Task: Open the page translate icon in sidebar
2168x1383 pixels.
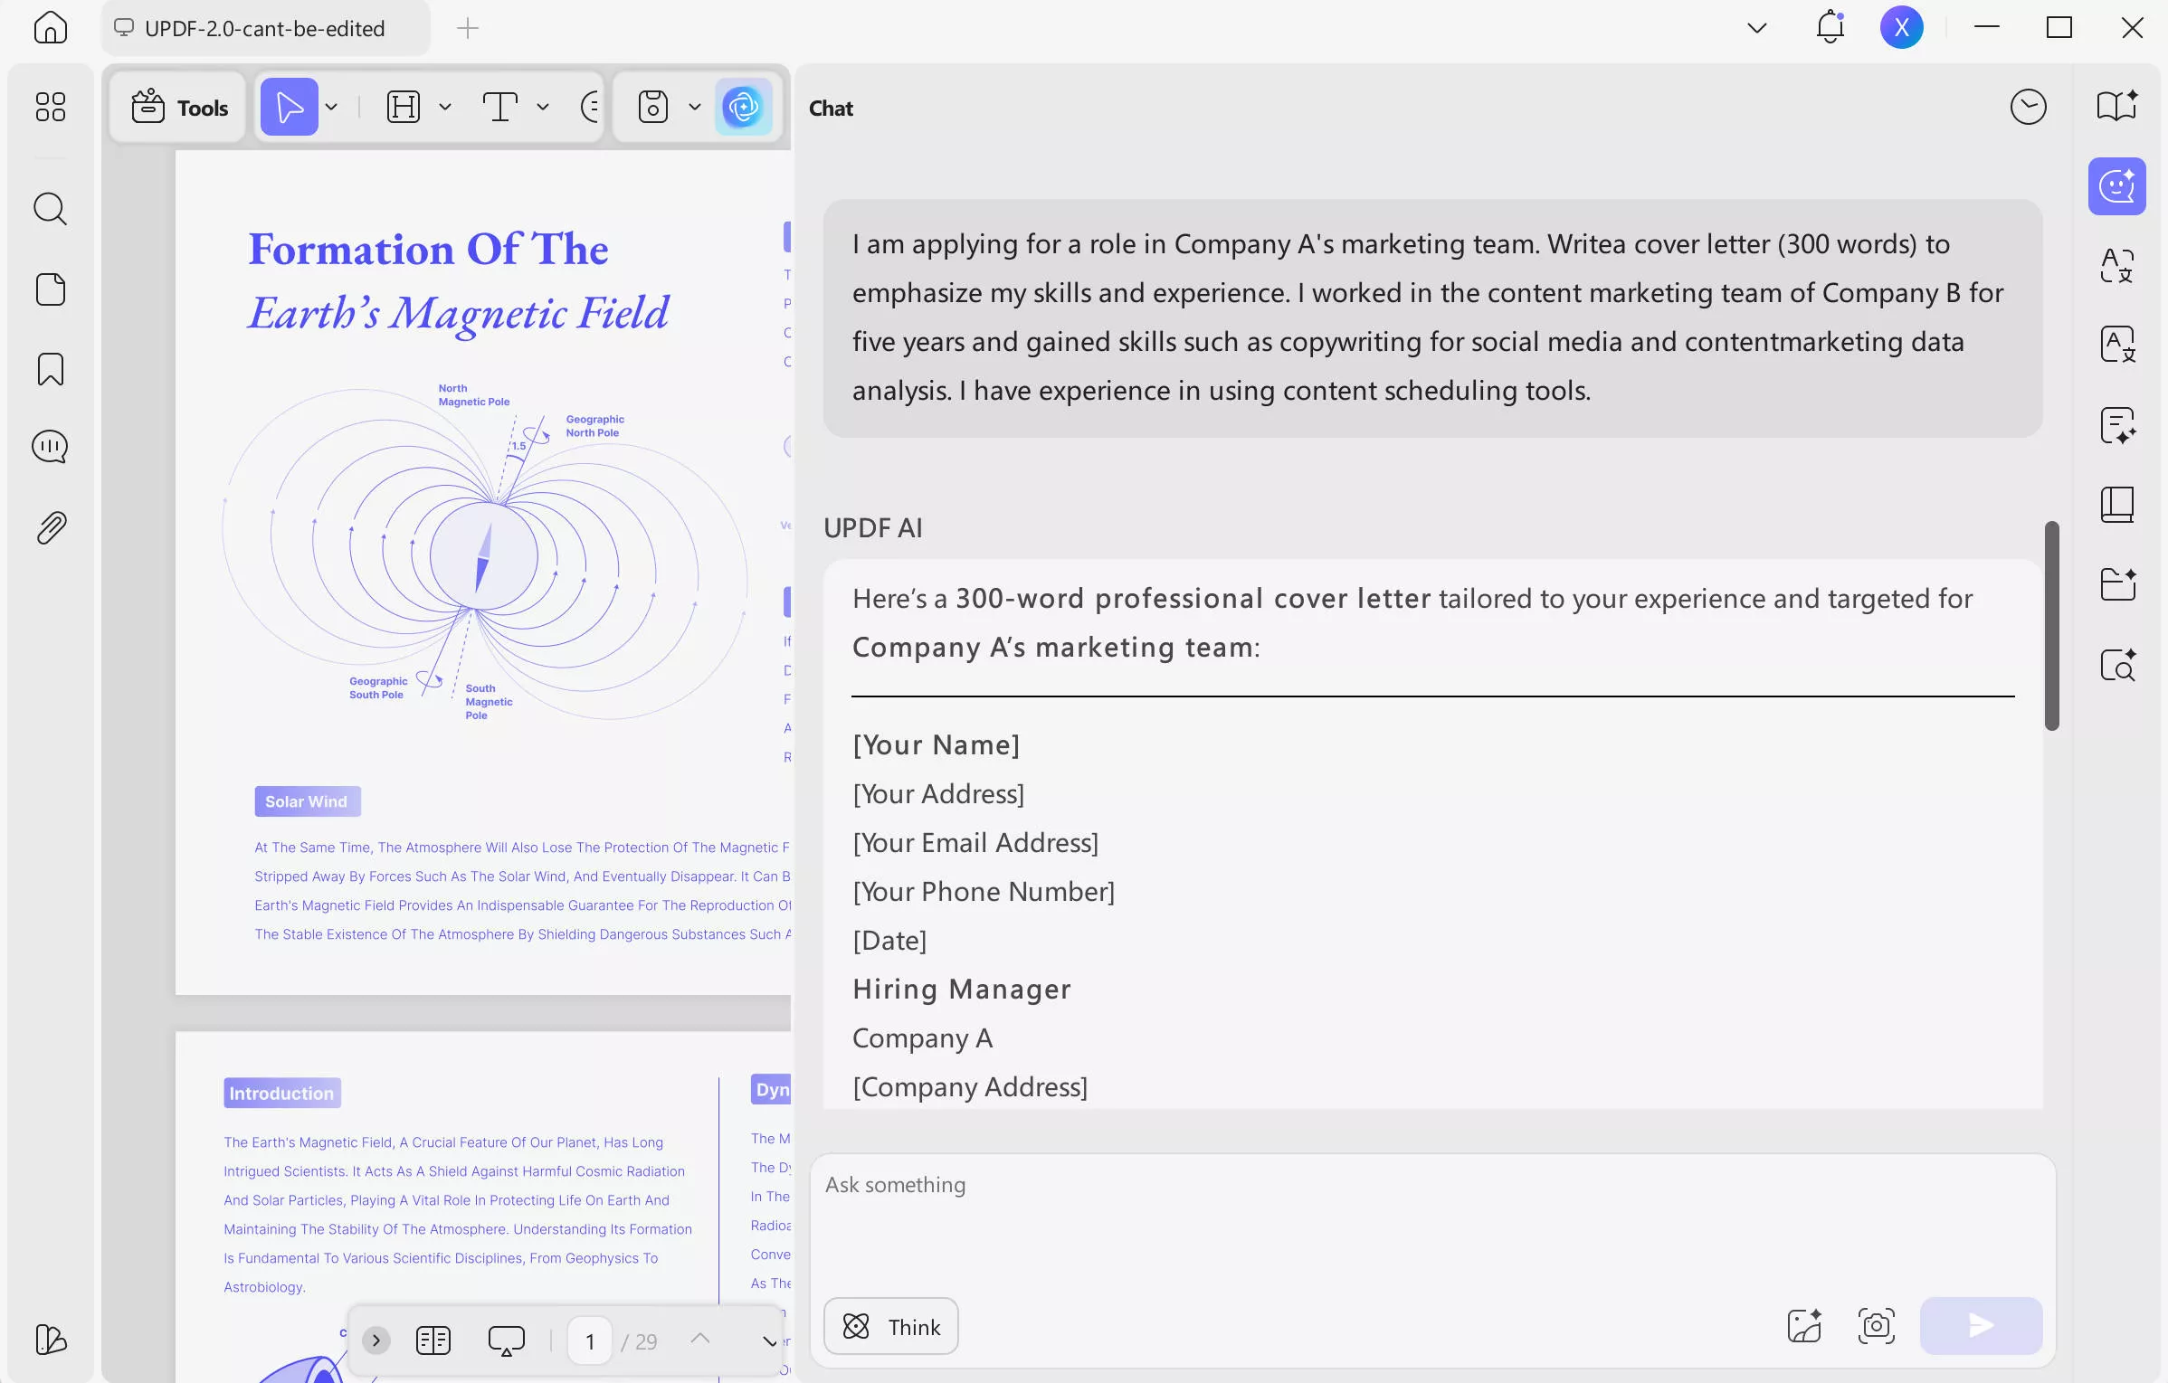Action: [x=2117, y=345]
